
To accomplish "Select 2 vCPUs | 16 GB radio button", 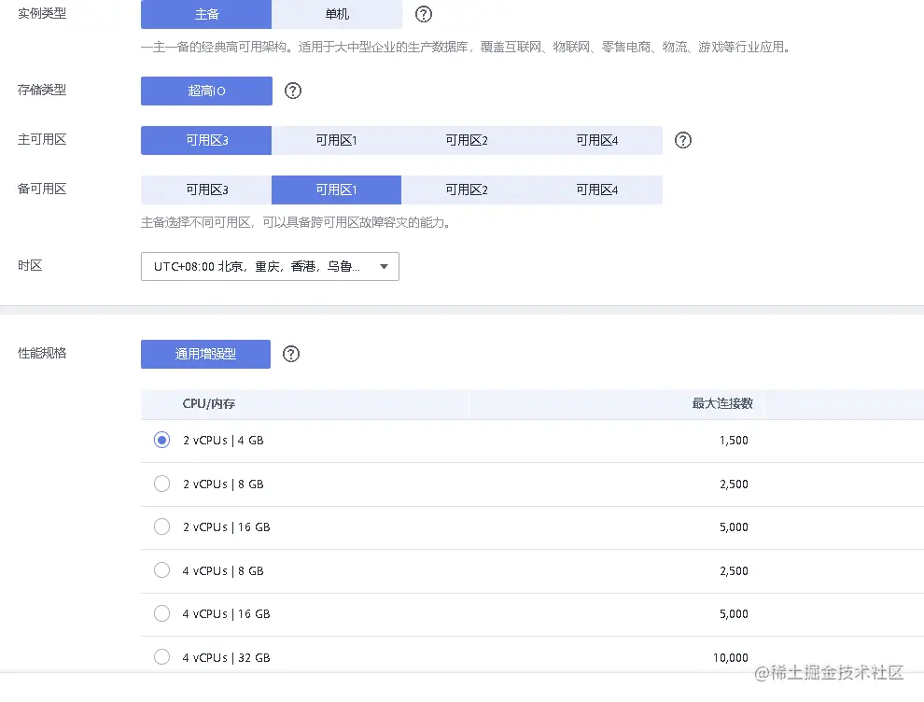I will pos(162,526).
